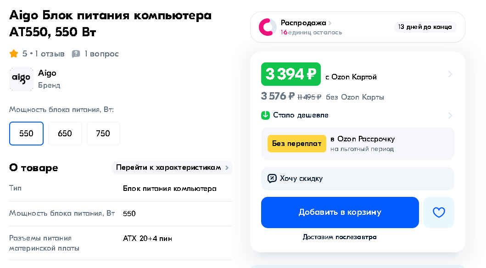Image resolution: width=486 pixels, height=268 pixels.
Task: Open the '1 отзыв' reviews link
Action: tap(50, 54)
